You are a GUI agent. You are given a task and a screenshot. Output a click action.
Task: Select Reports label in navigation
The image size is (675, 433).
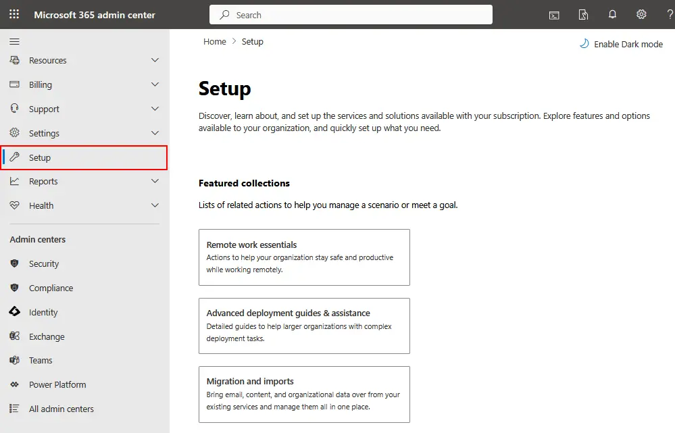pyautogui.click(x=43, y=182)
